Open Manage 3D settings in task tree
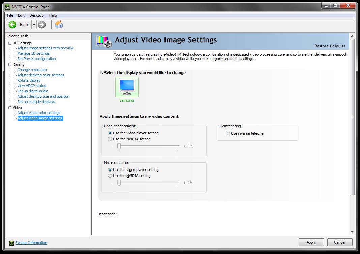 click(33, 53)
